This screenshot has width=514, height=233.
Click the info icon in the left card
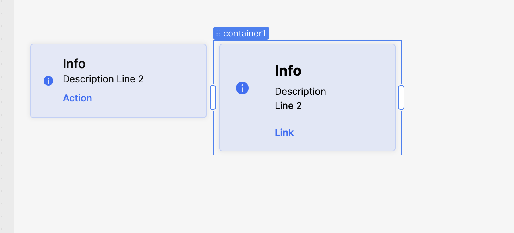48,81
